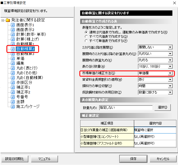Collapse the 発注者に関する設定 tree node
Image resolution: width=178 pixels, height=165 pixels.
(3, 20)
